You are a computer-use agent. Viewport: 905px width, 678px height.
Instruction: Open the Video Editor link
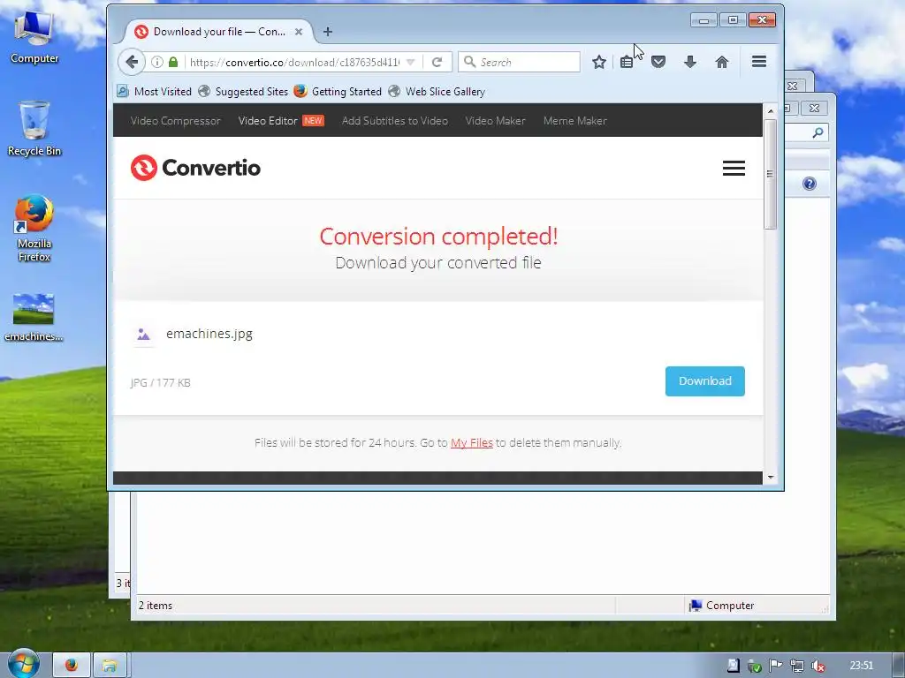268,120
